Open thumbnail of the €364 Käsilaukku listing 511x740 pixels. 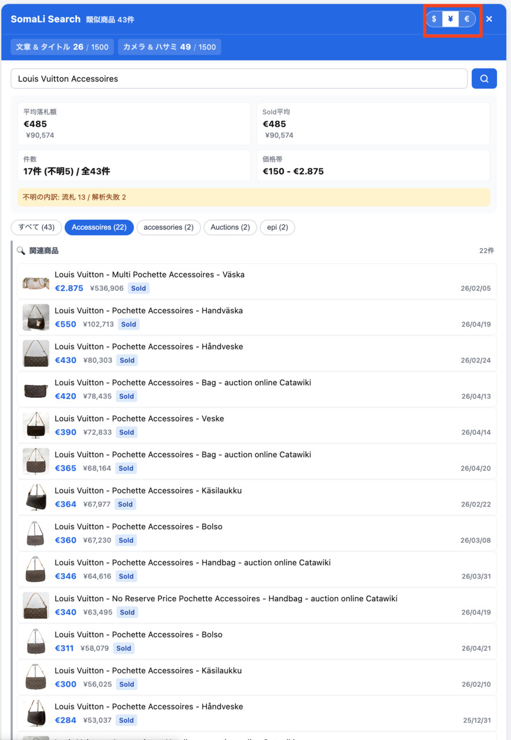36,497
